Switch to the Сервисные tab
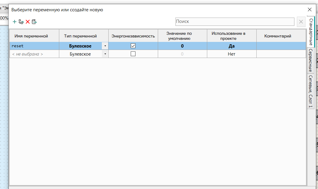The image size is (318, 189). pyautogui.click(x=311, y=60)
